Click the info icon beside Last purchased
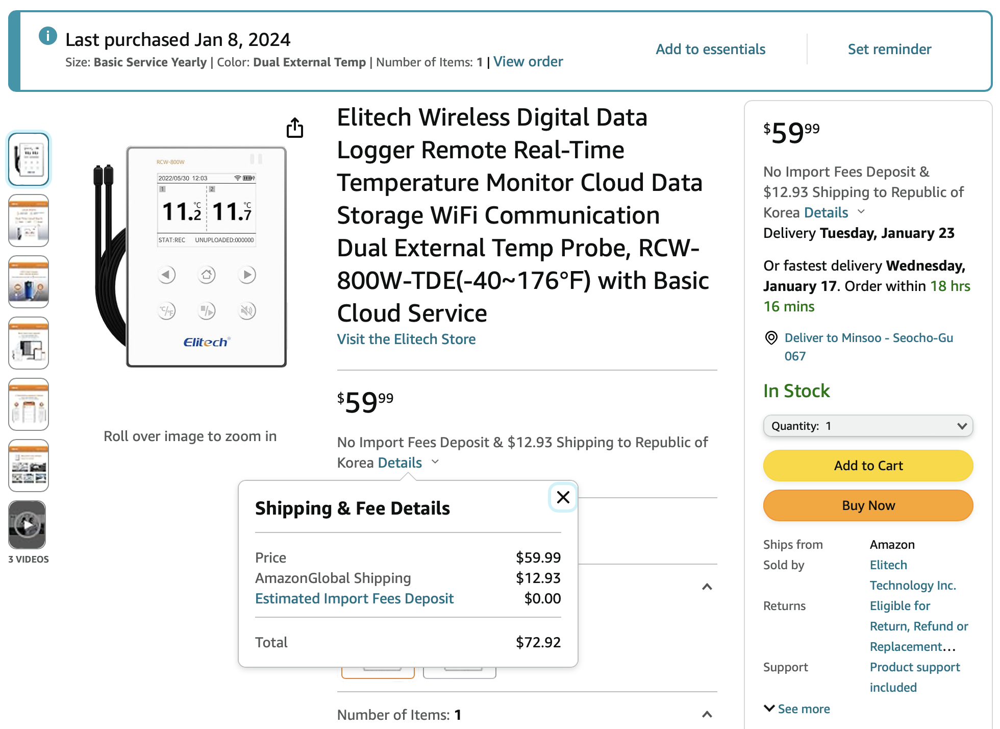The image size is (1000, 729). pyautogui.click(x=48, y=36)
